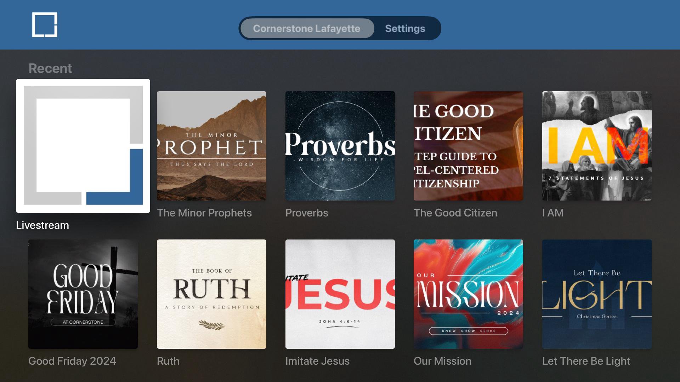Click the Ruth title label
Viewport: 680px width, 382px height.
pos(168,361)
